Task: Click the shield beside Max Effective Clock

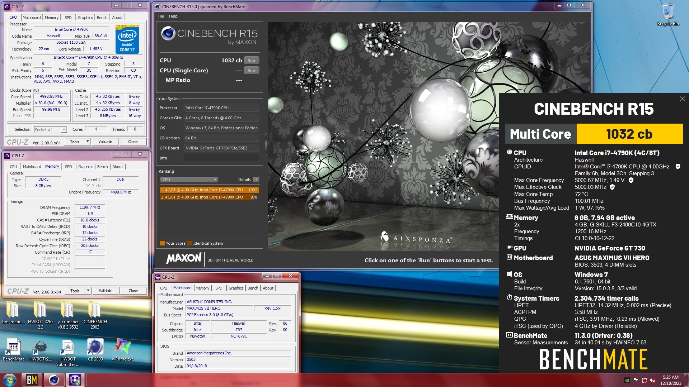Action: coord(612,187)
